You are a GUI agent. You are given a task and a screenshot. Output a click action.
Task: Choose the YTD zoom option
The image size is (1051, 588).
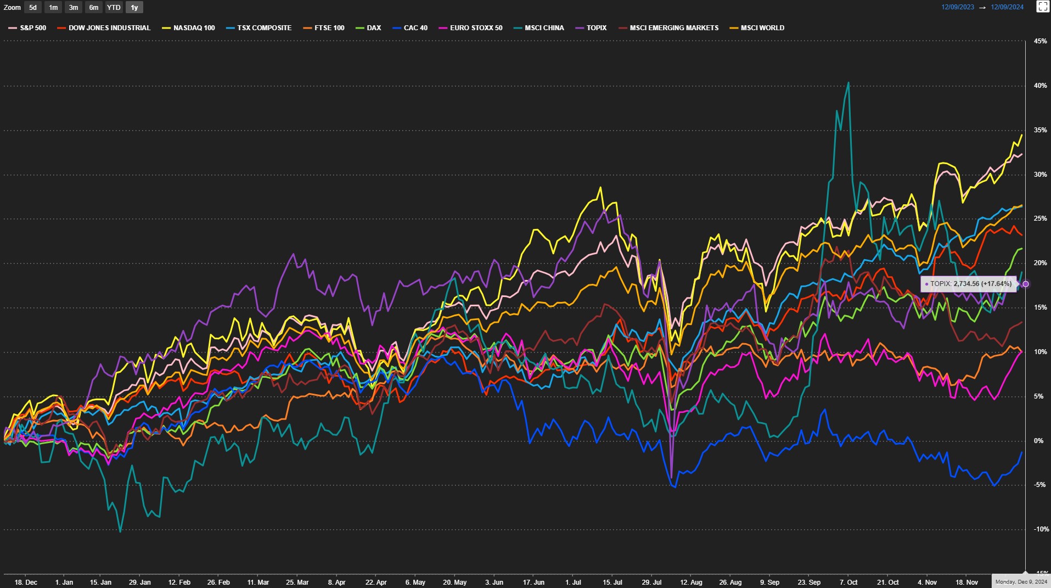coord(114,8)
